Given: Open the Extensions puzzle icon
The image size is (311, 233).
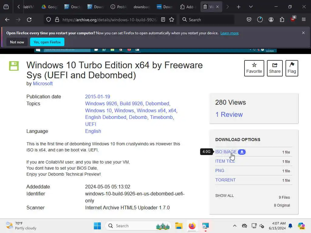Looking at the screenshot, I should [x=282, y=20].
